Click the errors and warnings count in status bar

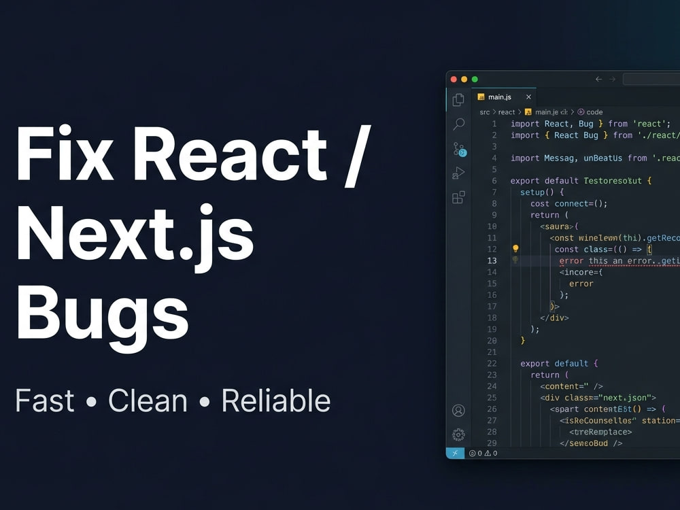point(483,453)
